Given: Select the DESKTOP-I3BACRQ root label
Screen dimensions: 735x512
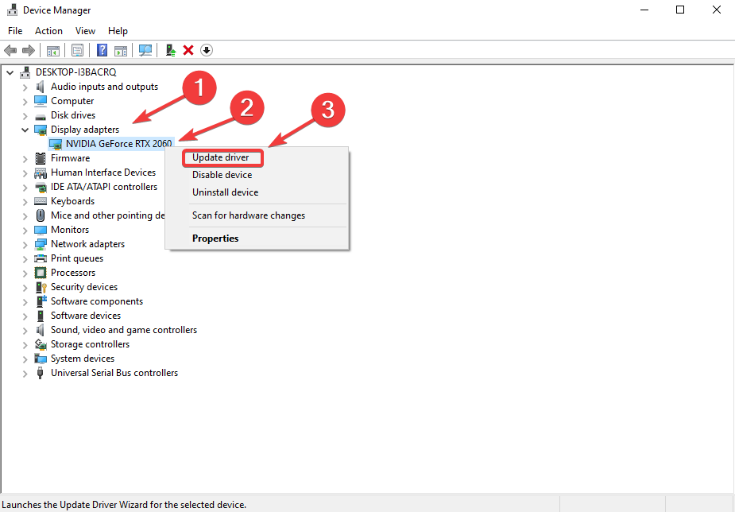Looking at the screenshot, I should (x=76, y=72).
